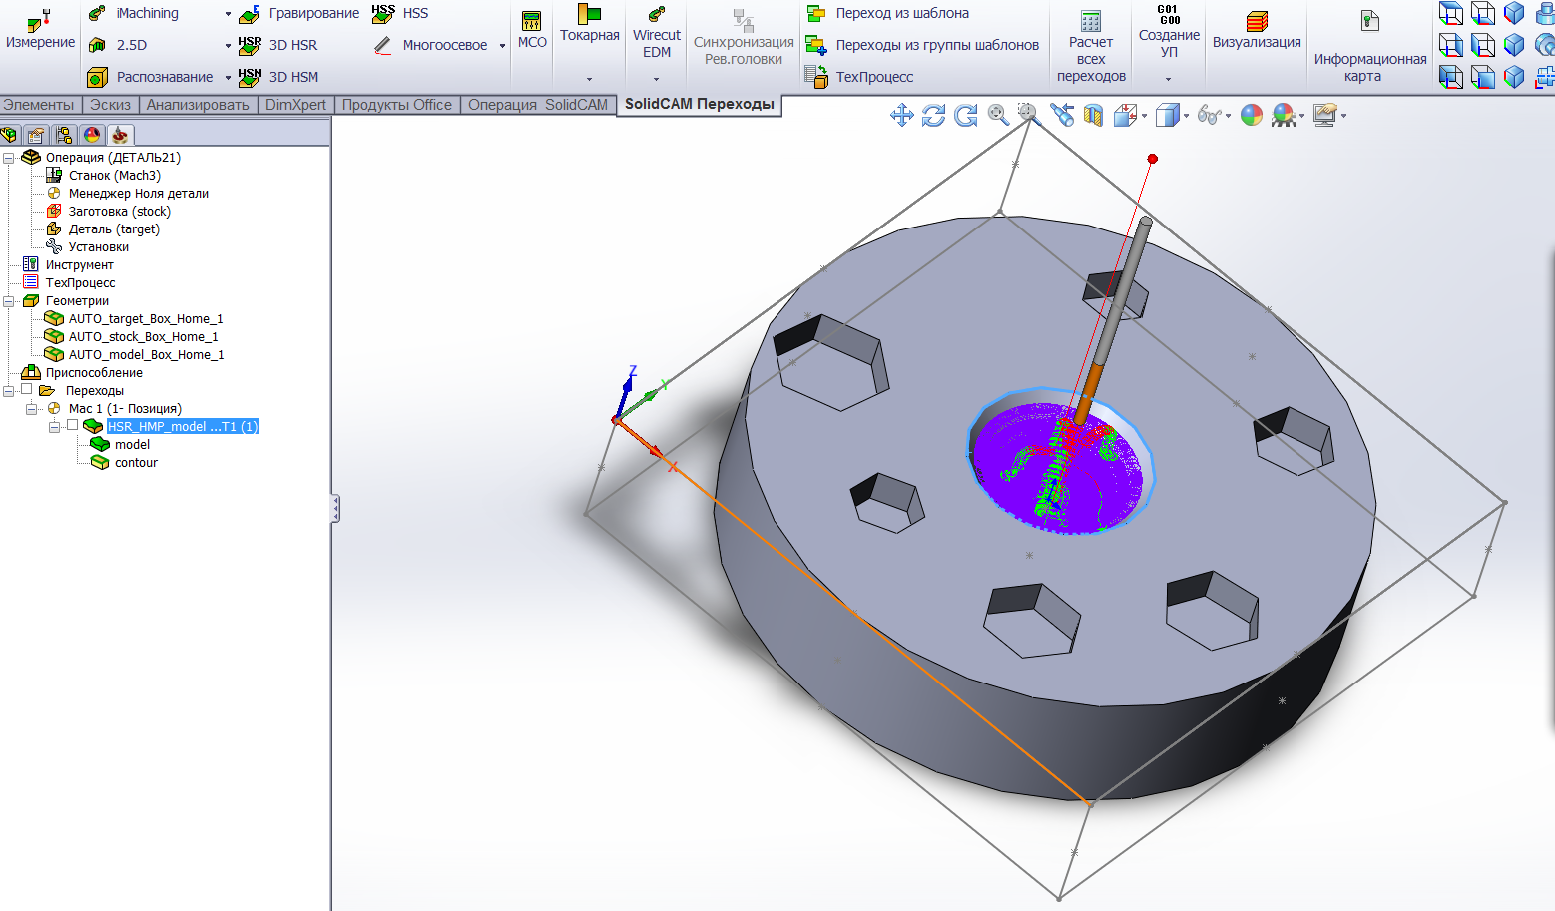Image resolution: width=1555 pixels, height=911 pixels.
Task: Switch to the Продукты Office tab
Action: click(x=397, y=105)
